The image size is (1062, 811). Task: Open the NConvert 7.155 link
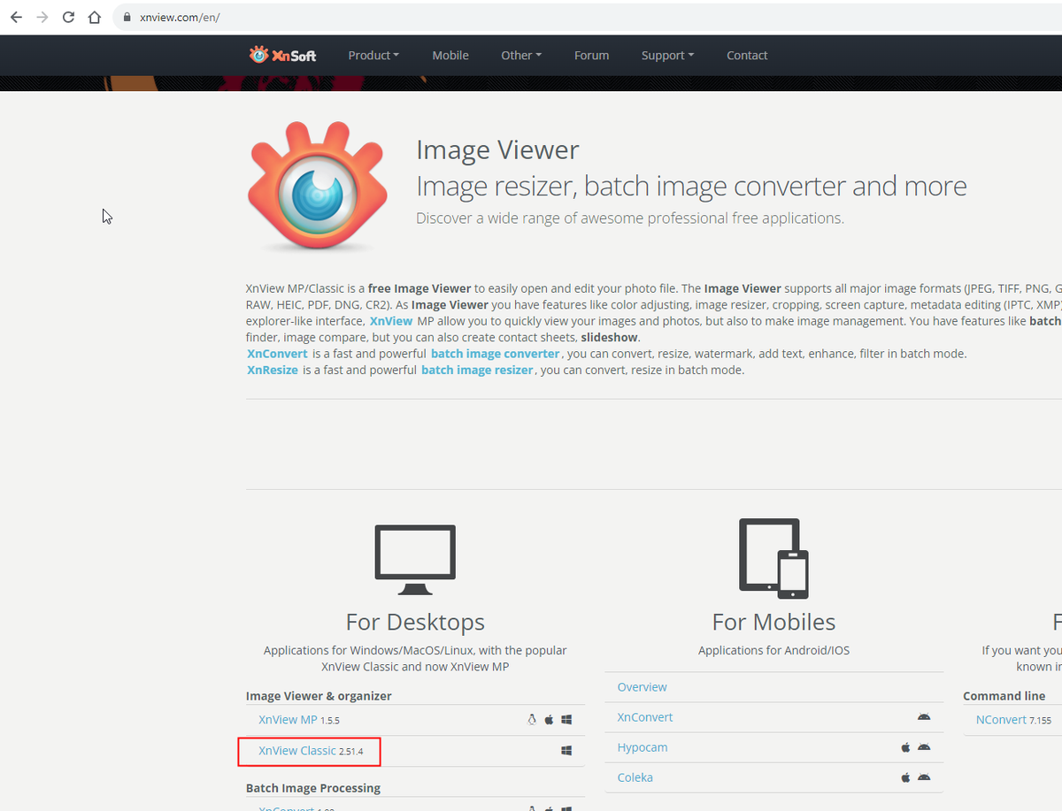point(1013,720)
